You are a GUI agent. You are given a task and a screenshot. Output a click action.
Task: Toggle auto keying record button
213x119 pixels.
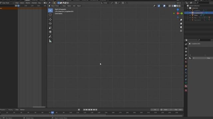(x=79, y=110)
